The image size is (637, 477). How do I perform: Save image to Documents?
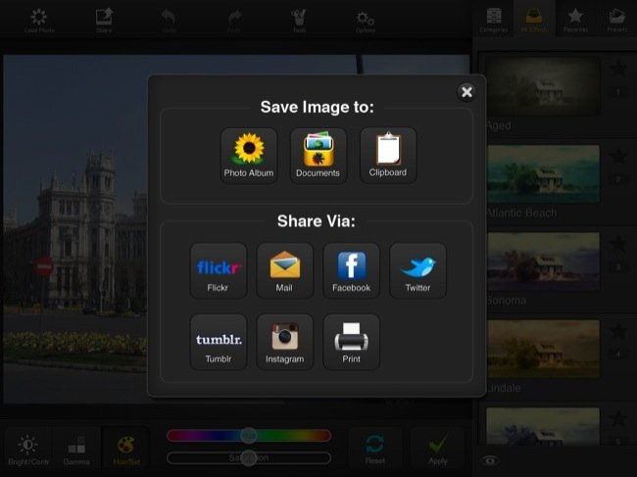coord(318,156)
